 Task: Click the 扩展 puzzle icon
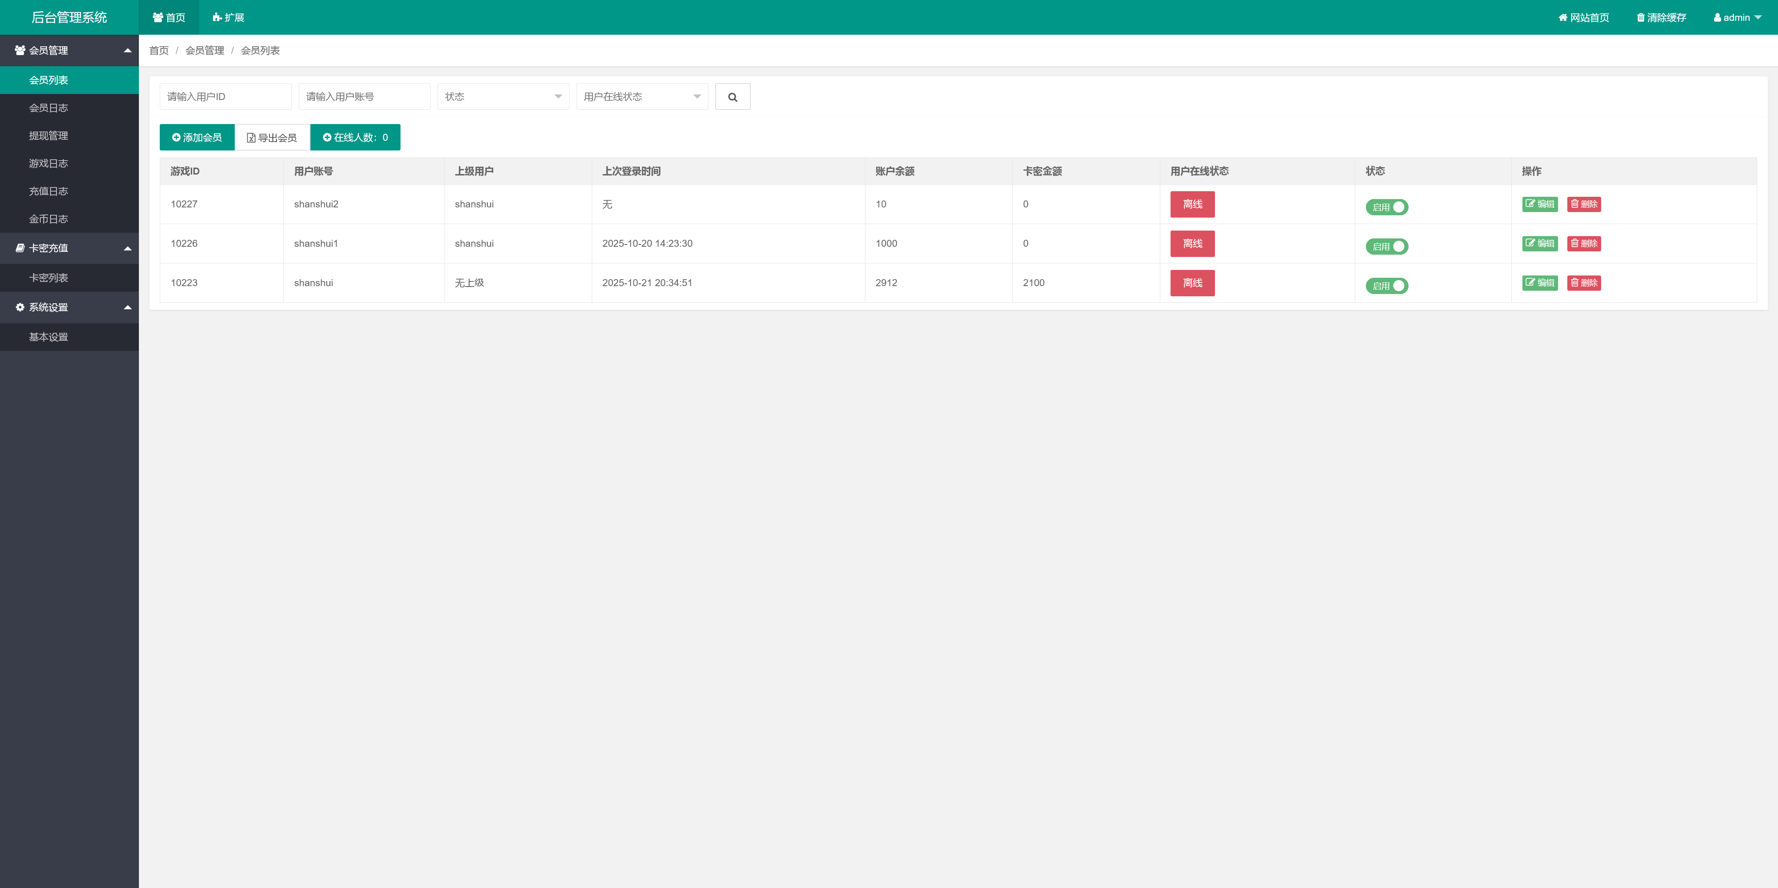click(217, 18)
